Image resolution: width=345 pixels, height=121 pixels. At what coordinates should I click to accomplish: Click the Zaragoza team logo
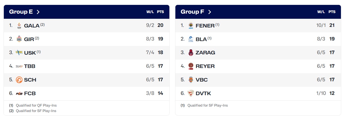[191, 52]
